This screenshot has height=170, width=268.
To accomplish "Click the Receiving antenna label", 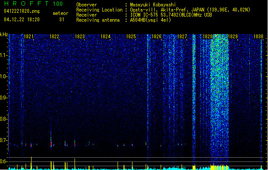I will pos(98,20).
